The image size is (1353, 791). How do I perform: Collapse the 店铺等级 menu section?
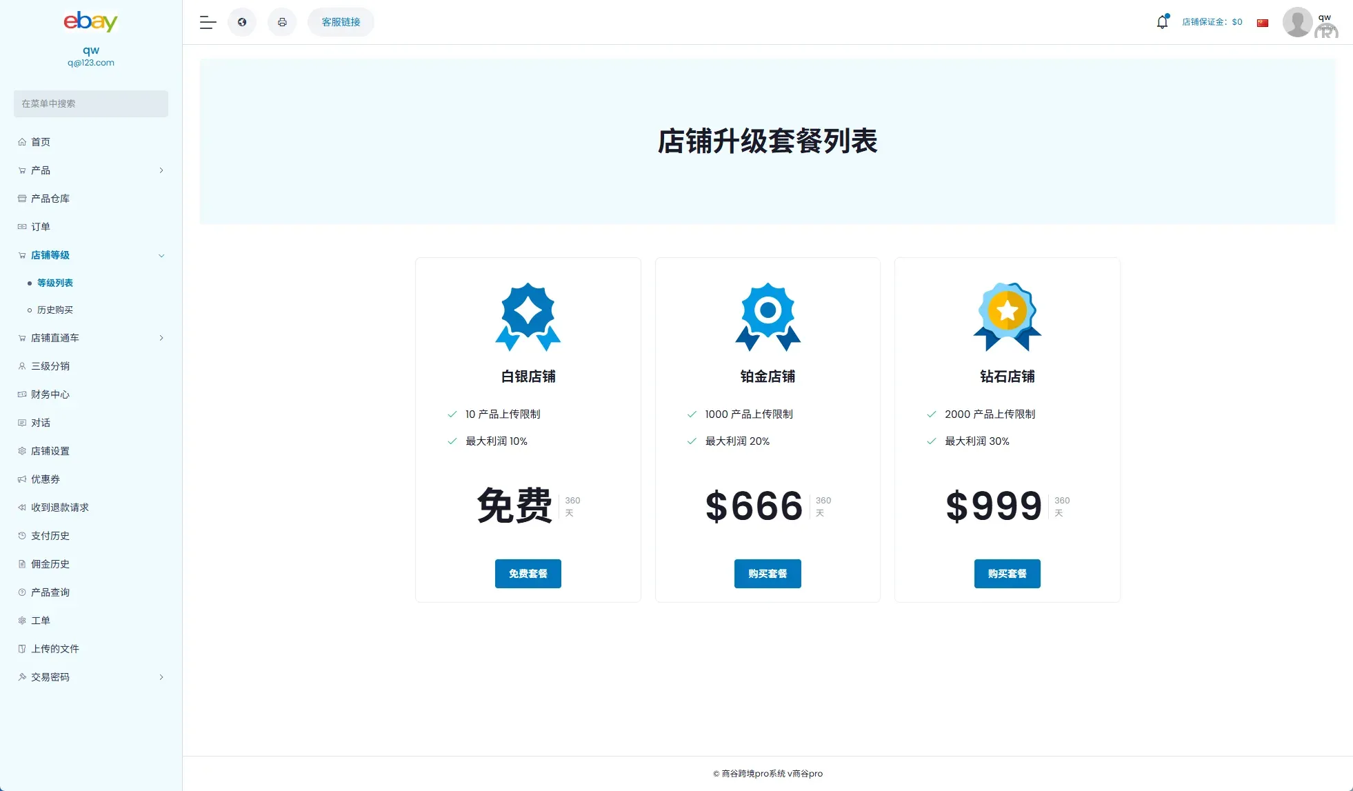tap(161, 255)
